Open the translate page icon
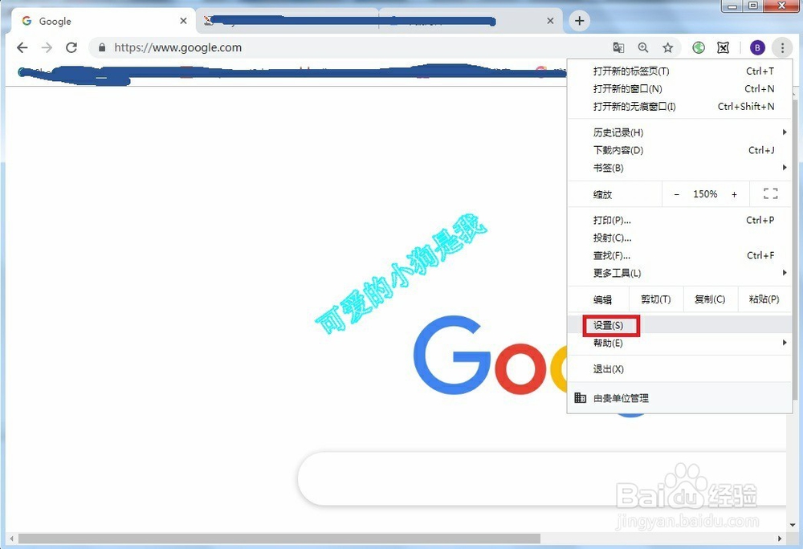 (x=618, y=47)
